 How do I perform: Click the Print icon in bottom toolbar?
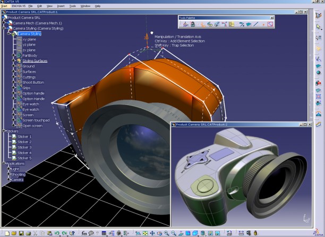coord(28,233)
